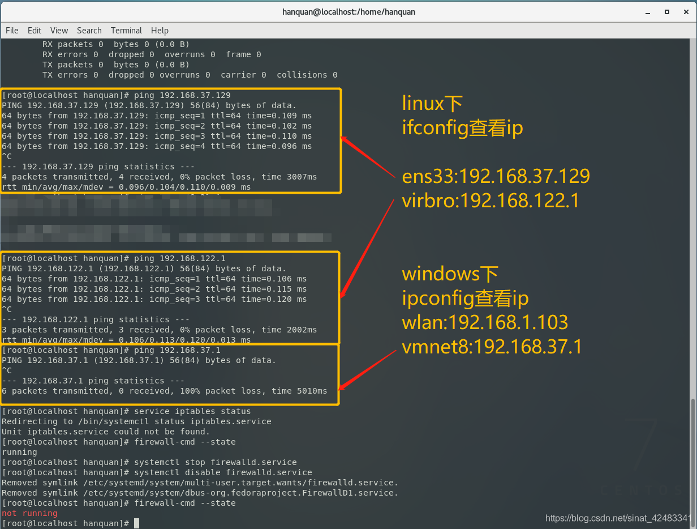
Task: Click the 'ping 192.168.37.129' command line
Action: [117, 95]
